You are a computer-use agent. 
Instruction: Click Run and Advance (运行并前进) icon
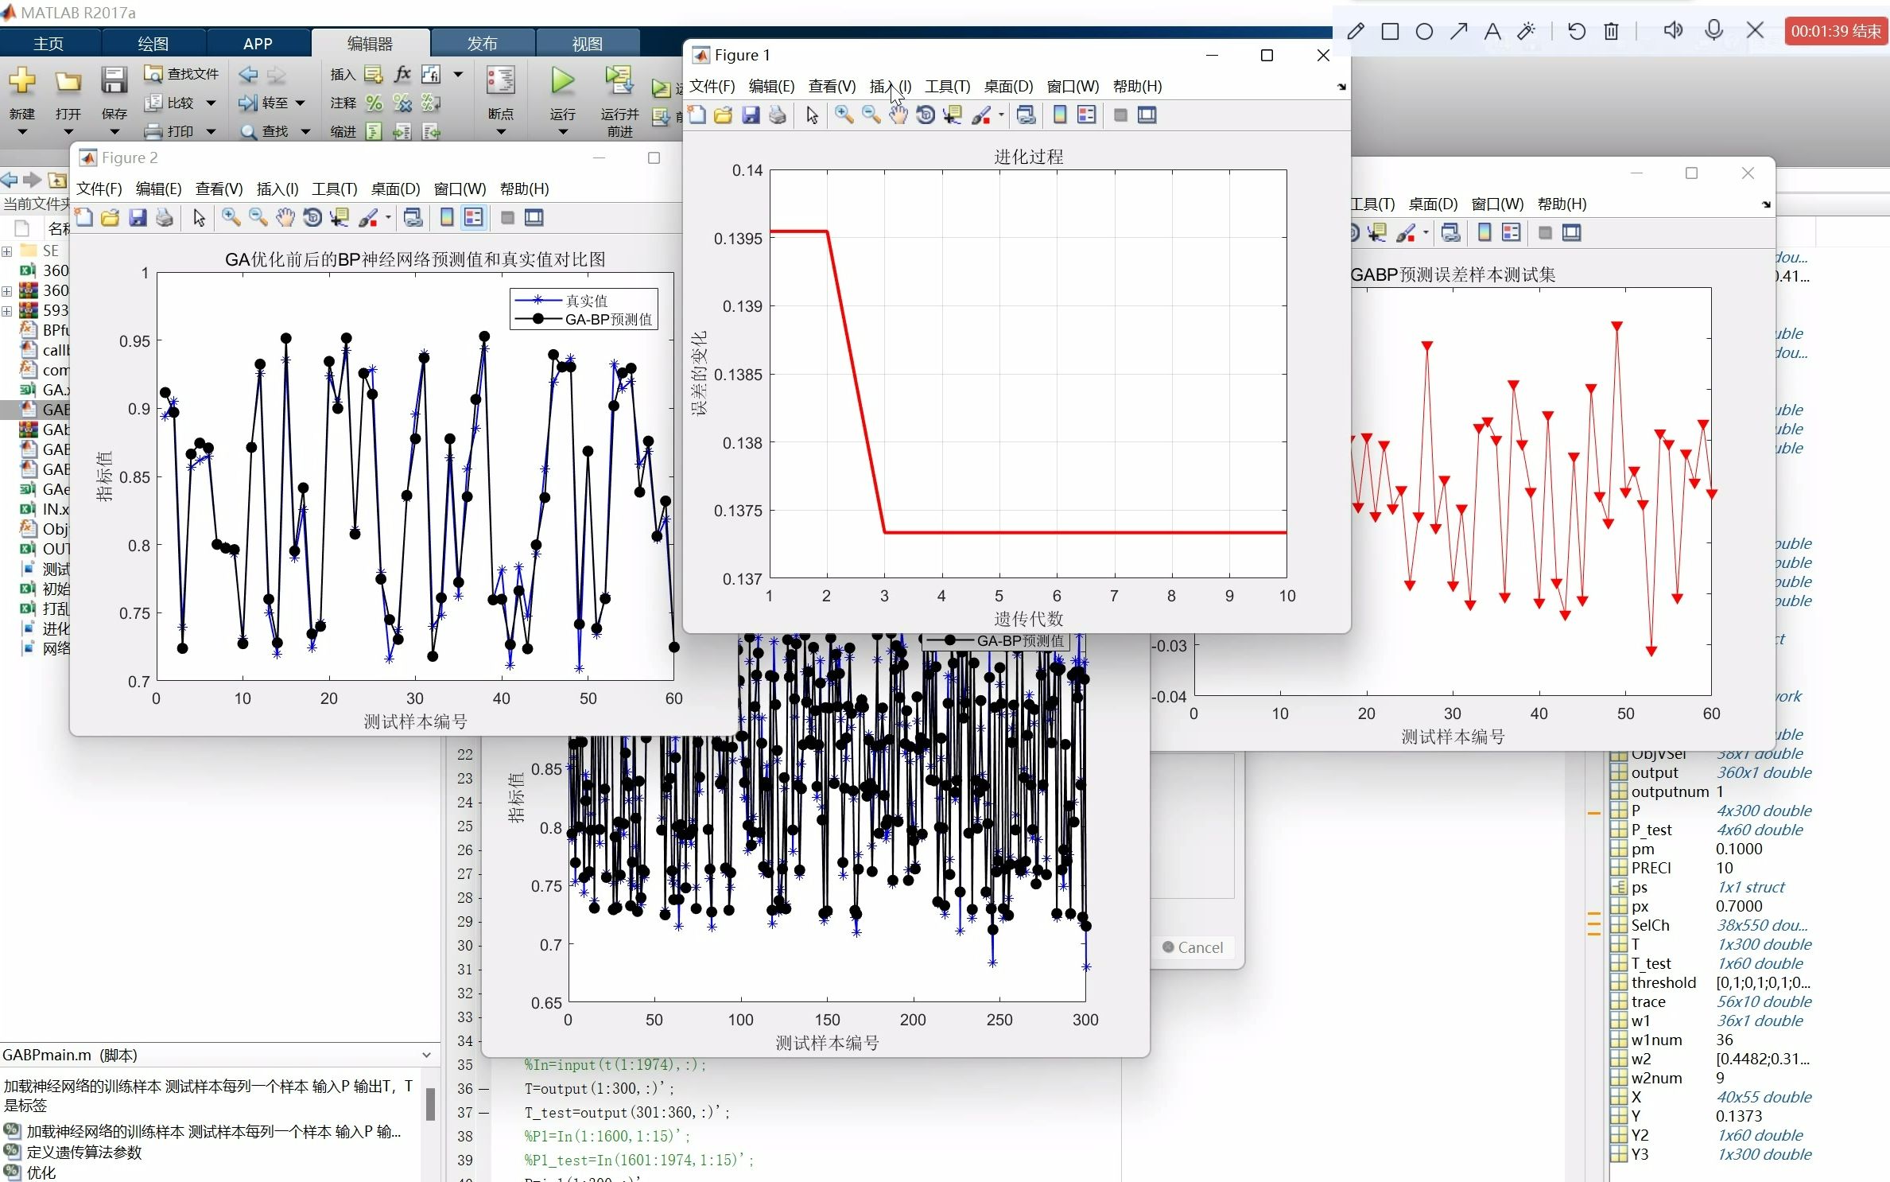click(619, 80)
